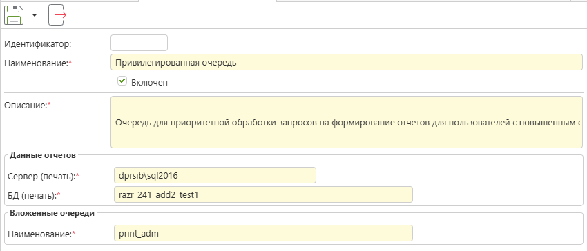Click the print_adm nested queue name field
Viewport: 587px width, 251px height.
point(263,233)
